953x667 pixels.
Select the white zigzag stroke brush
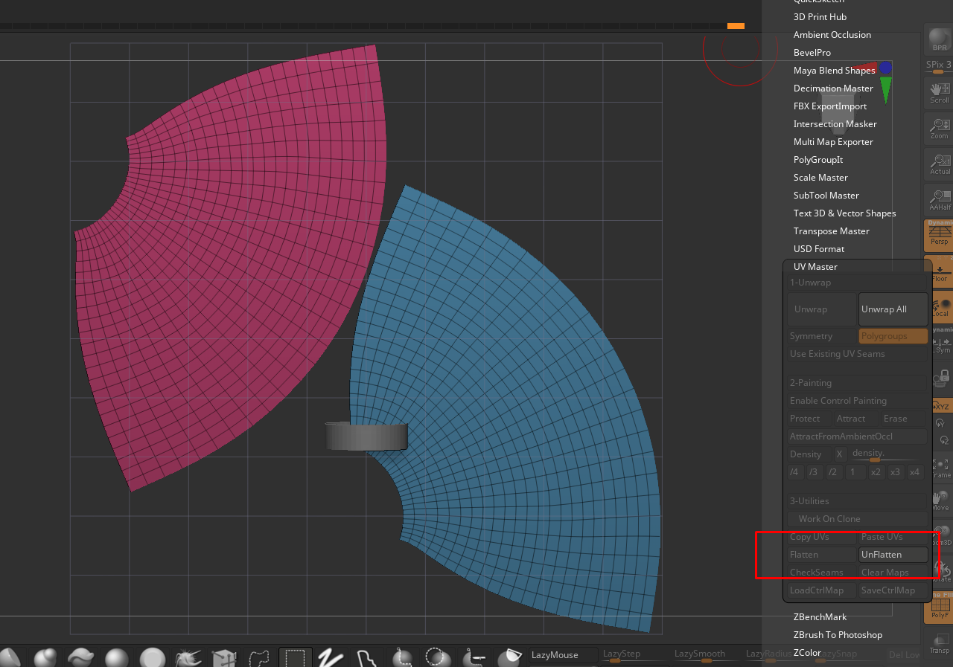[x=331, y=659]
